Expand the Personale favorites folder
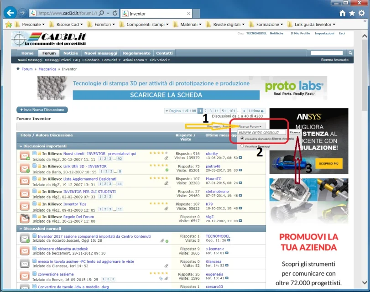The image size is (370, 292). tap(30, 24)
